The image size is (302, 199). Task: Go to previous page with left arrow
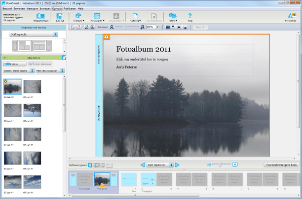143,165
